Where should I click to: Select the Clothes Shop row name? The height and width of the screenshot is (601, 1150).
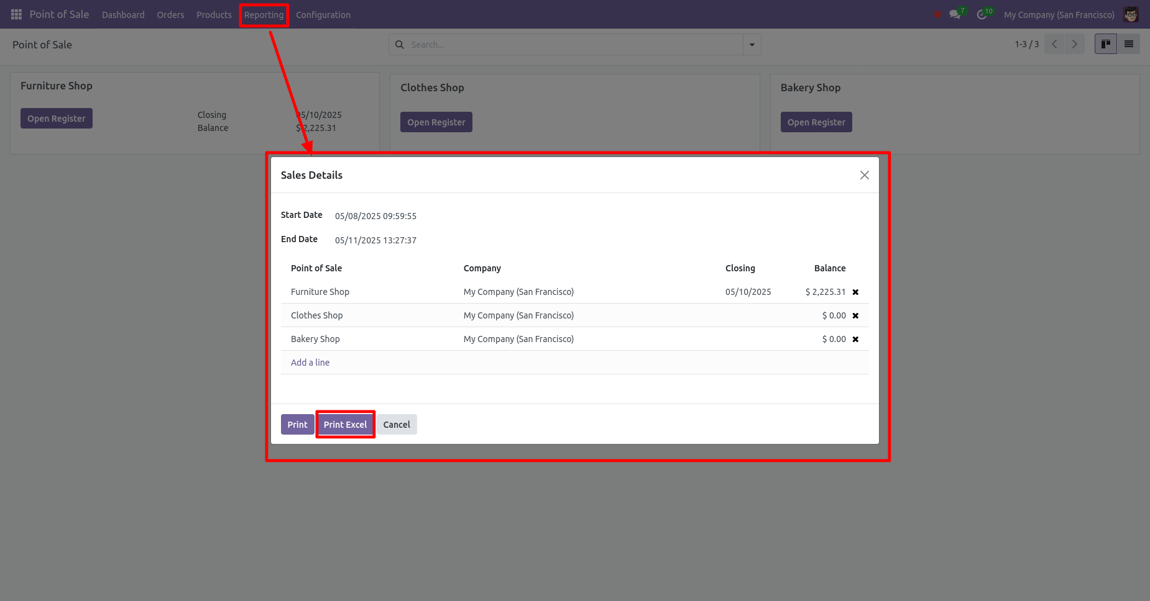pos(317,315)
